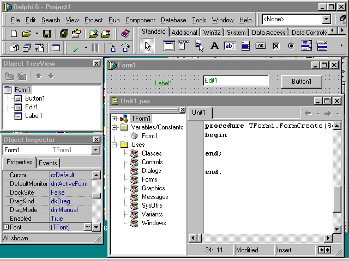The image size is (349, 261).
Task: Click the green Run button
Action: 76,48
